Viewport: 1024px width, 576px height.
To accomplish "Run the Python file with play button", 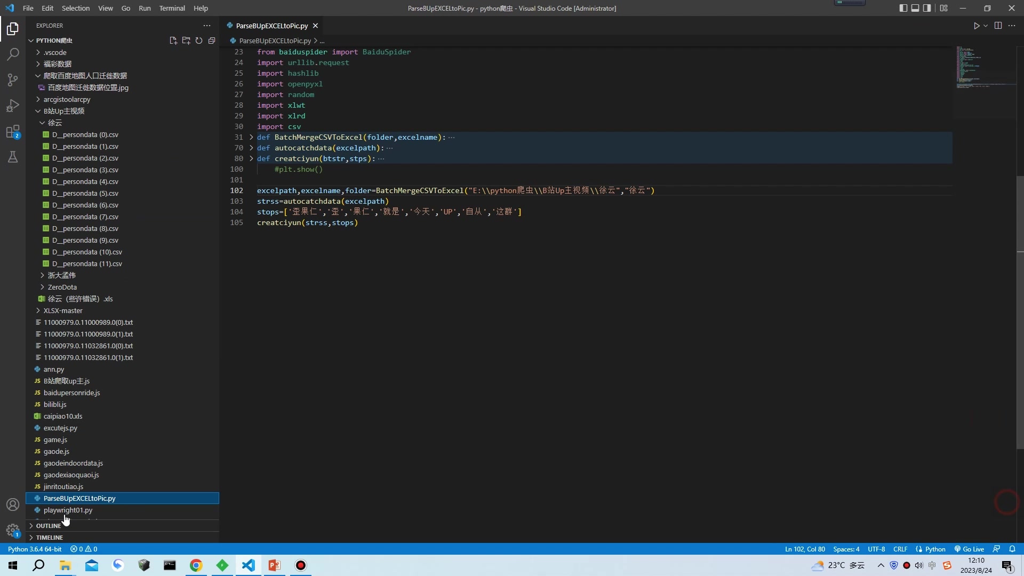I will pyautogui.click(x=977, y=26).
